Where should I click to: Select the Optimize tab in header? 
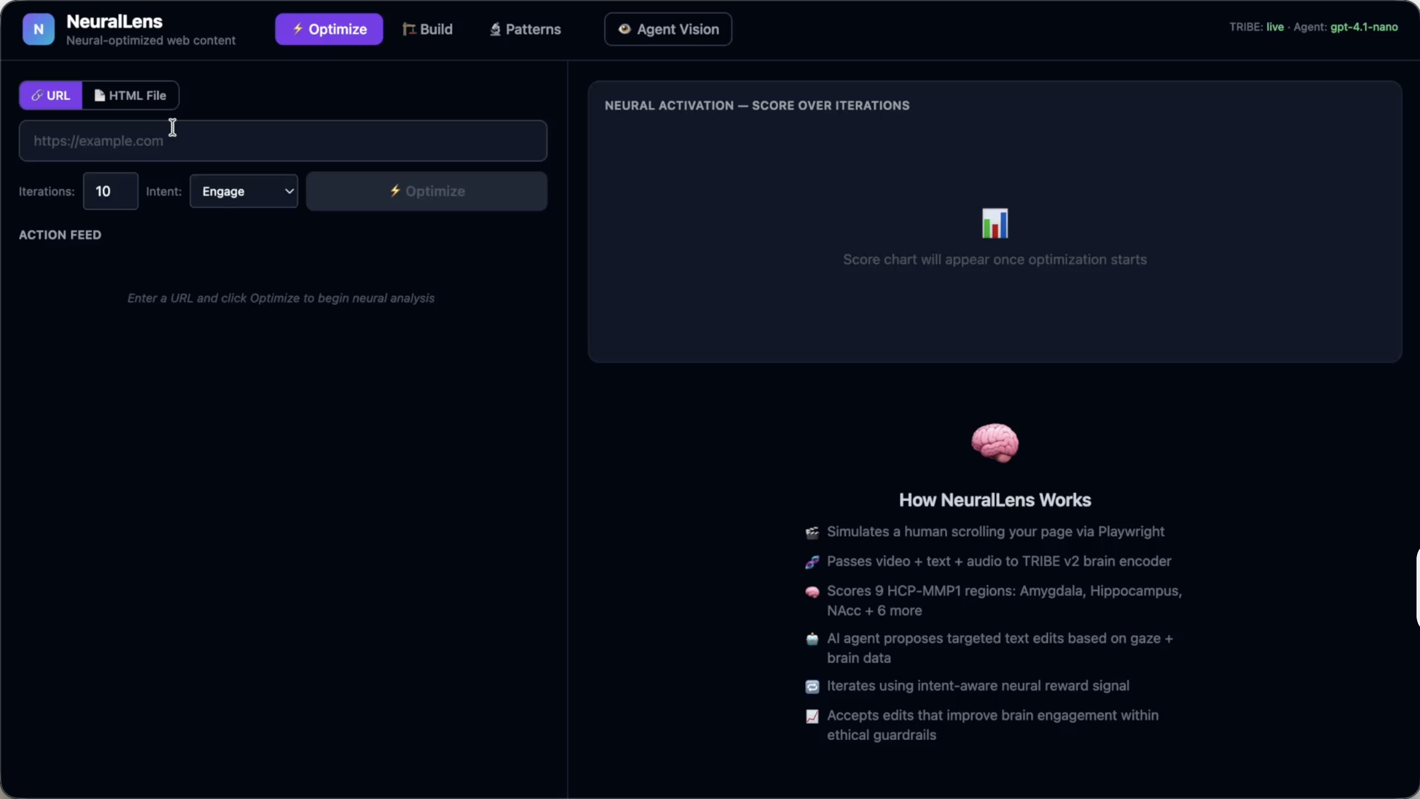pyautogui.click(x=329, y=29)
